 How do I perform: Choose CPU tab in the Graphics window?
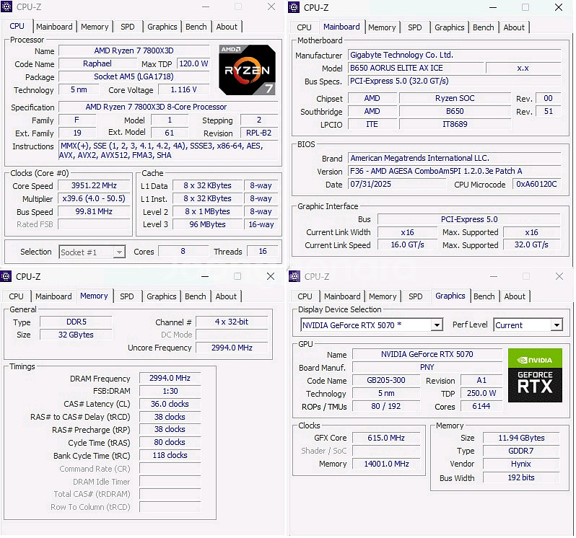(305, 296)
